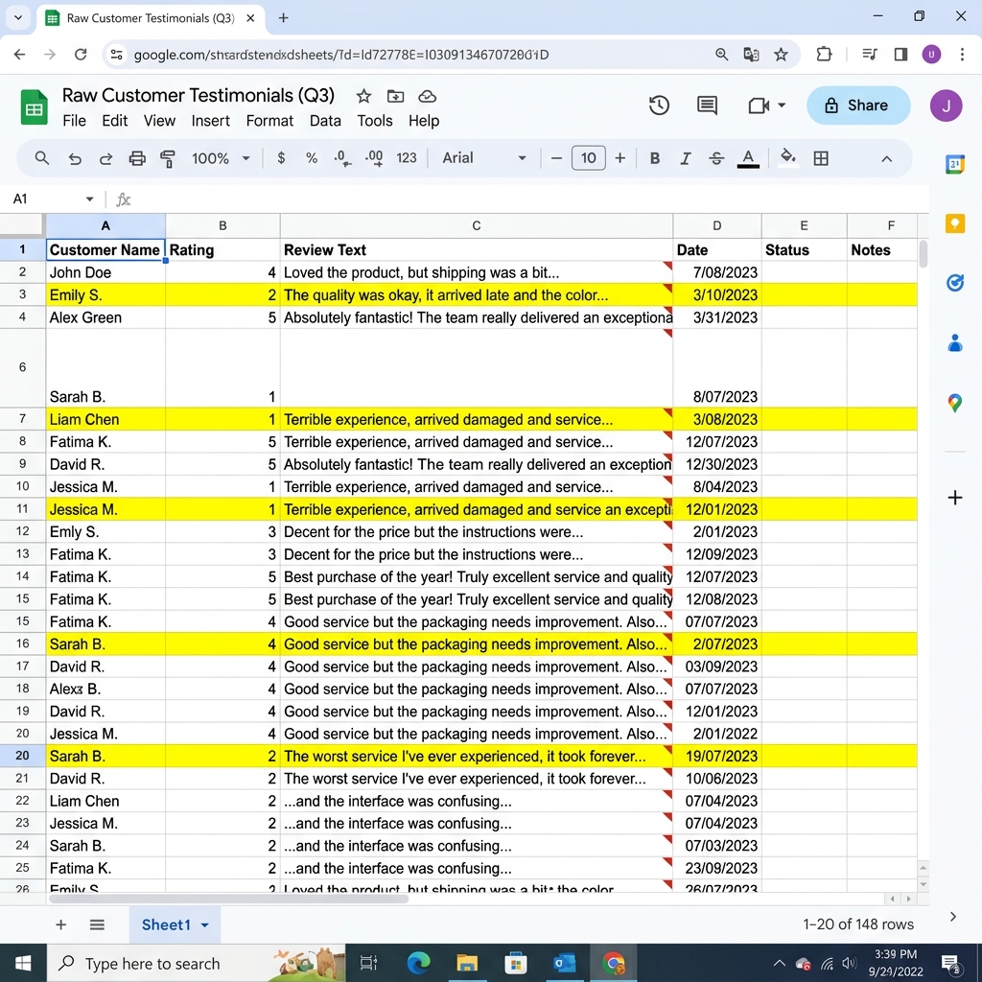Image resolution: width=982 pixels, height=982 pixels.
Task: Start a meeting with camera icon
Action: point(759,105)
